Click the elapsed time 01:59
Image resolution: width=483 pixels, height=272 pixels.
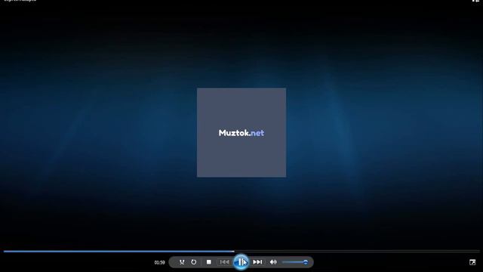pyautogui.click(x=159, y=262)
